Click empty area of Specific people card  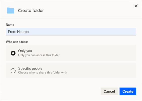pos(101,70)
